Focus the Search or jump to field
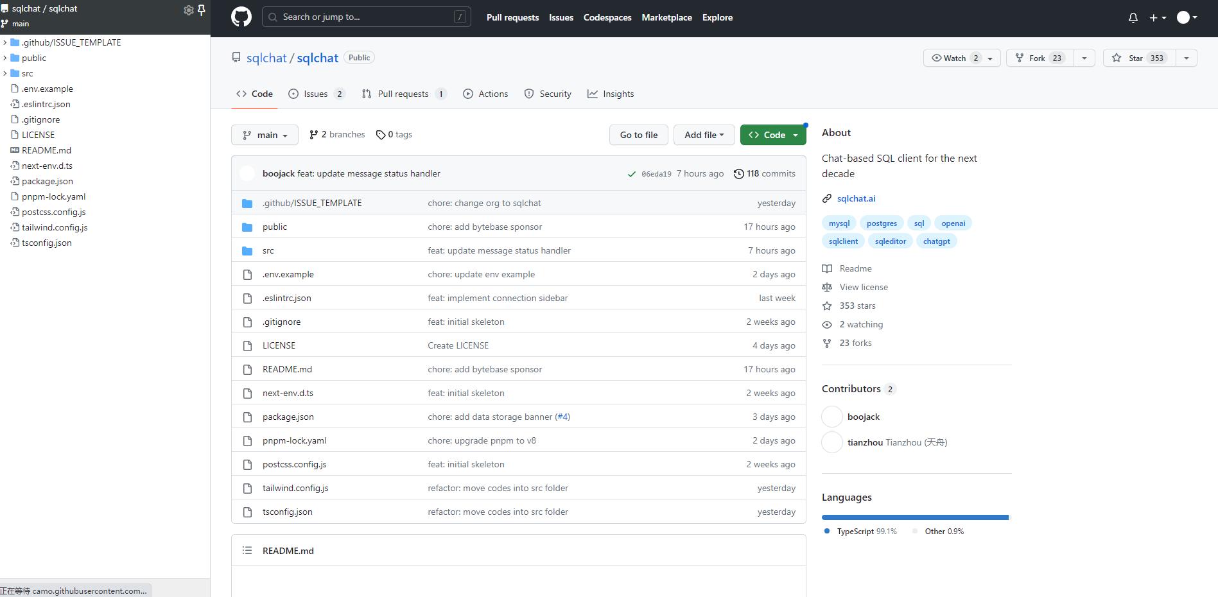 [x=367, y=17]
